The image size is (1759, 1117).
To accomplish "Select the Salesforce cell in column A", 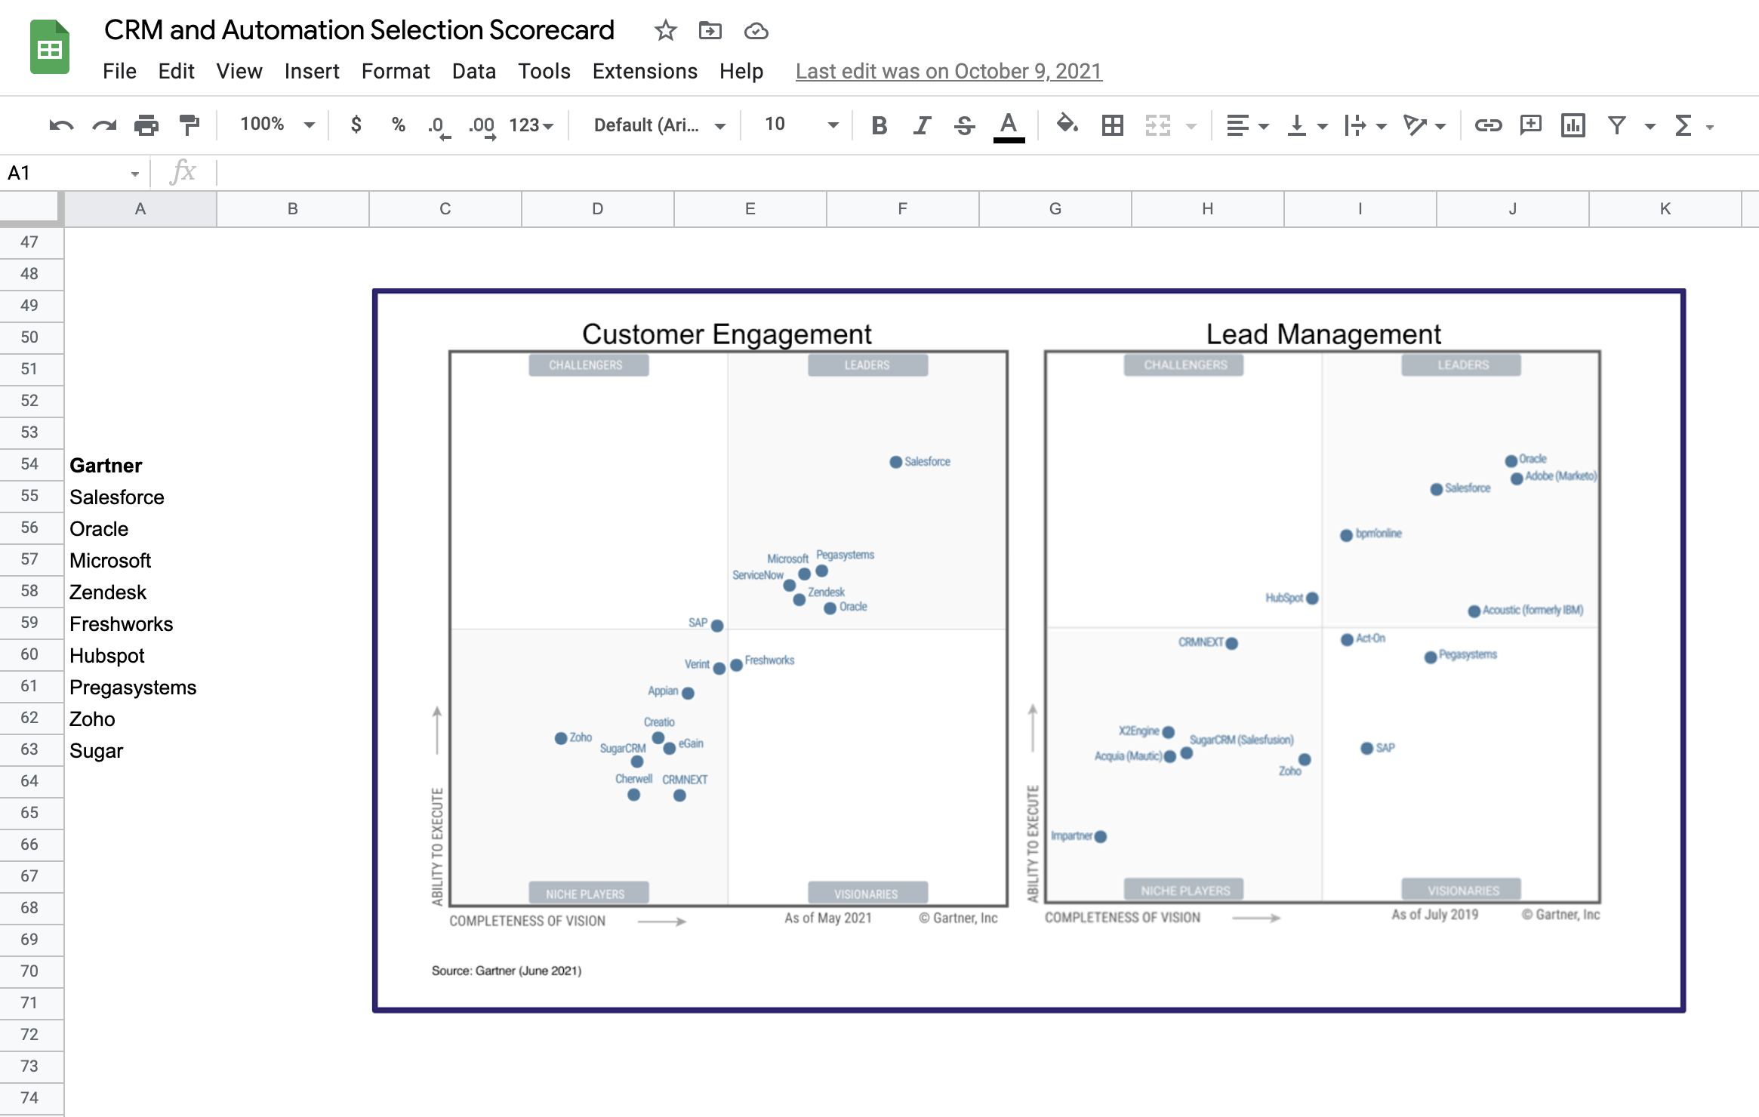I will point(140,497).
